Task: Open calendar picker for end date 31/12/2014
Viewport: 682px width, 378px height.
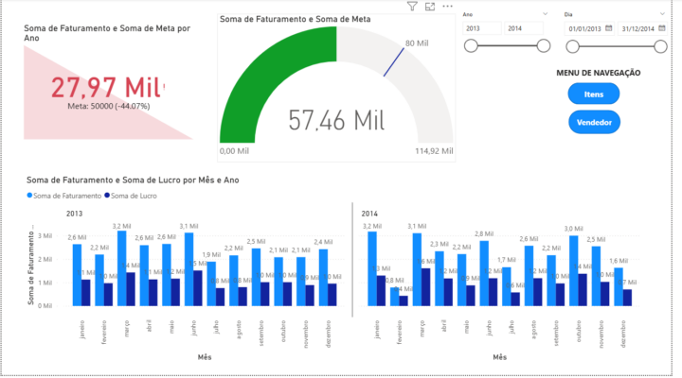Action: click(x=662, y=29)
